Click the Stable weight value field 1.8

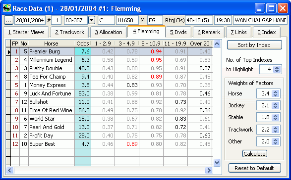(264, 117)
